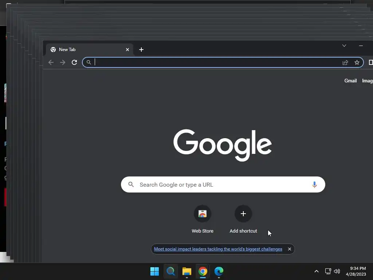Screen dimensions: 373x280
Task: Click the Google search box
Action: click(223, 184)
